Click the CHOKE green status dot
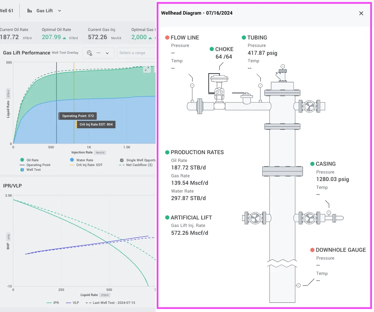Viewport: 374px width, 312px height. [x=212, y=49]
